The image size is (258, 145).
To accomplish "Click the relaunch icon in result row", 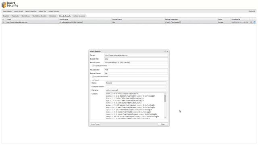I will click(254, 22).
